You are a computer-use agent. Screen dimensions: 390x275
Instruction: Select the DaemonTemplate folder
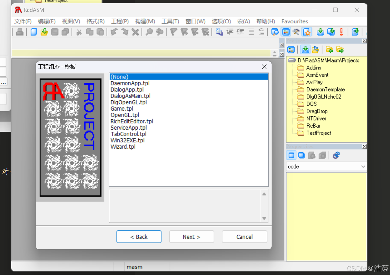(x=325, y=89)
